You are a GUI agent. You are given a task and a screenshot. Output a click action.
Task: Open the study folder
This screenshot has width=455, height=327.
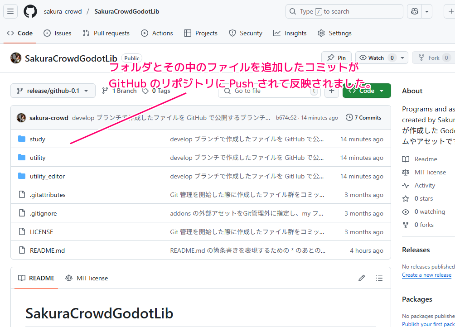point(38,139)
